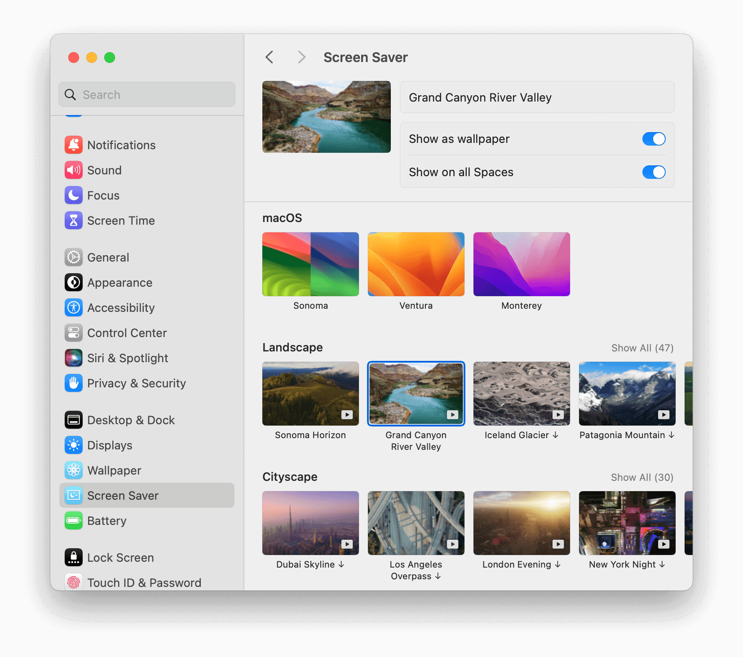Open the Battery icon

(x=74, y=520)
